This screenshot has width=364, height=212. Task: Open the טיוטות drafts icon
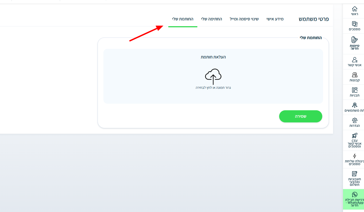[355, 39]
